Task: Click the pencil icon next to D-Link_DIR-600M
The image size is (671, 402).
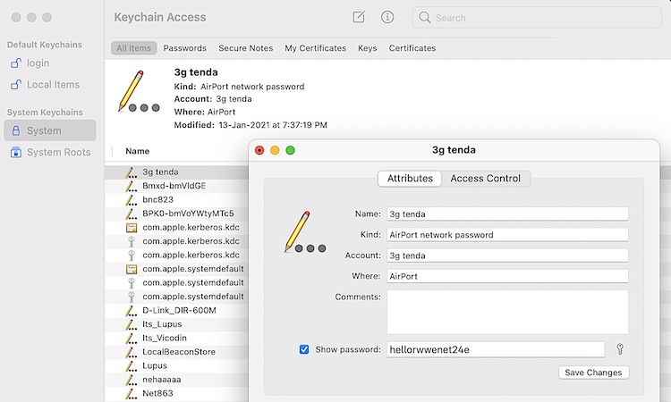Action: click(131, 311)
